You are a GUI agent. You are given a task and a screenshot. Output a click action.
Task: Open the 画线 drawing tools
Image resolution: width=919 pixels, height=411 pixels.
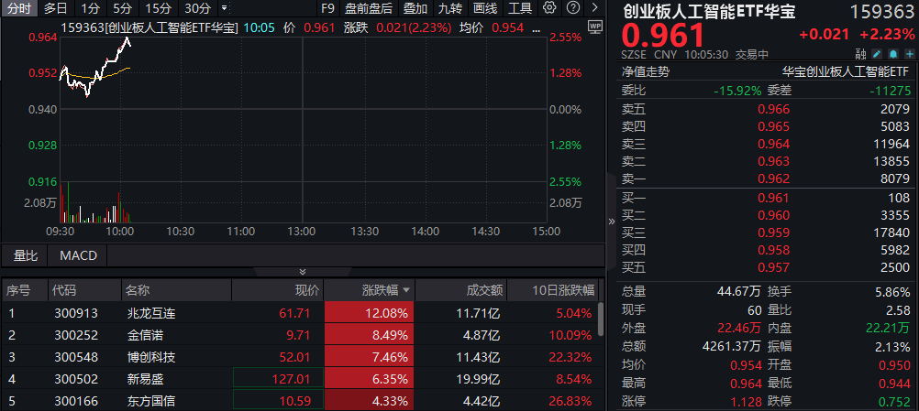[x=485, y=8]
